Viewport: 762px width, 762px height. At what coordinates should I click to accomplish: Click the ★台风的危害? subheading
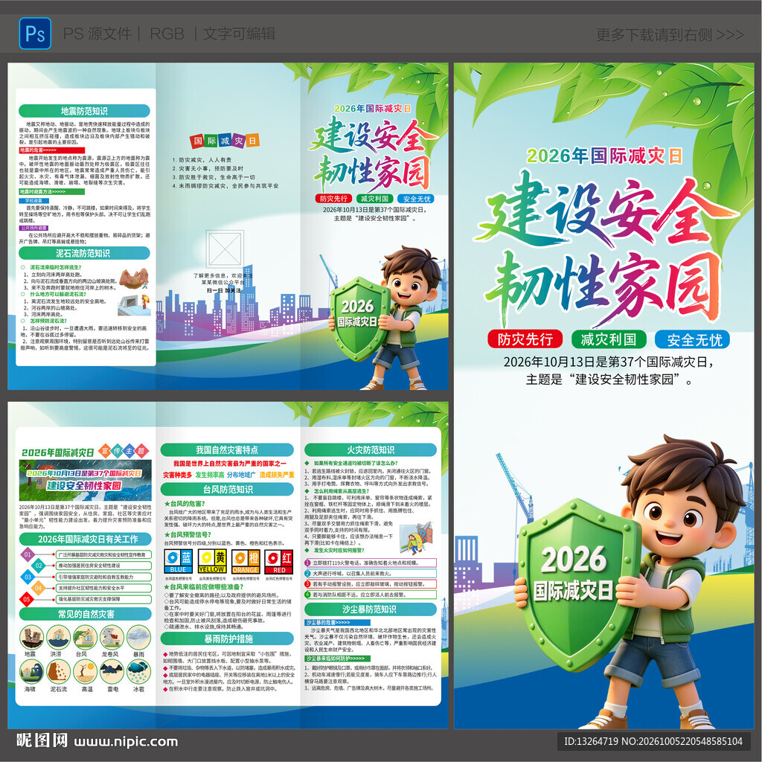pyautogui.click(x=185, y=504)
